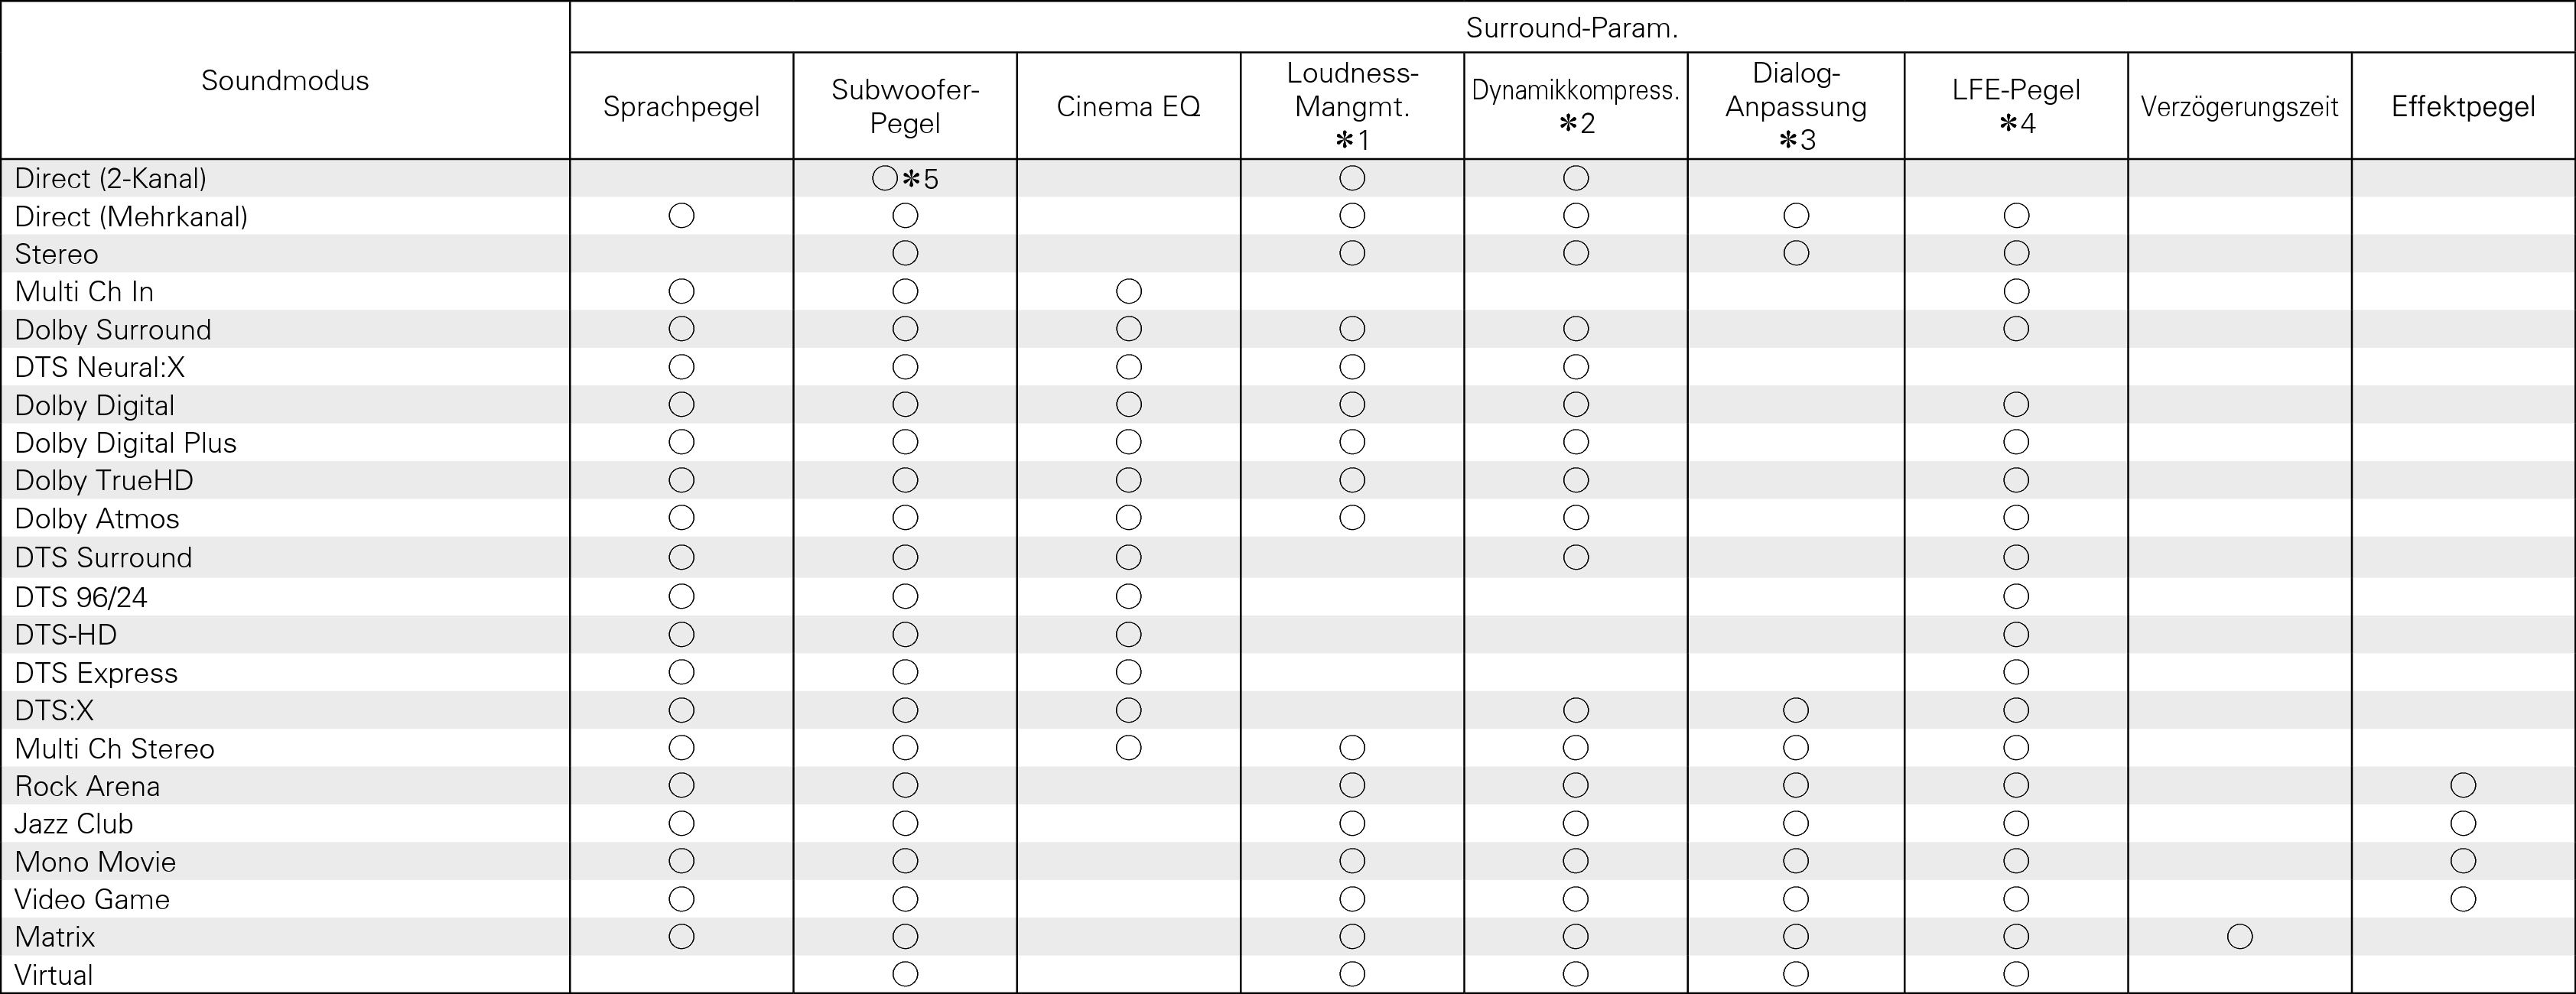Click the Mono Movie row label

click(x=95, y=862)
